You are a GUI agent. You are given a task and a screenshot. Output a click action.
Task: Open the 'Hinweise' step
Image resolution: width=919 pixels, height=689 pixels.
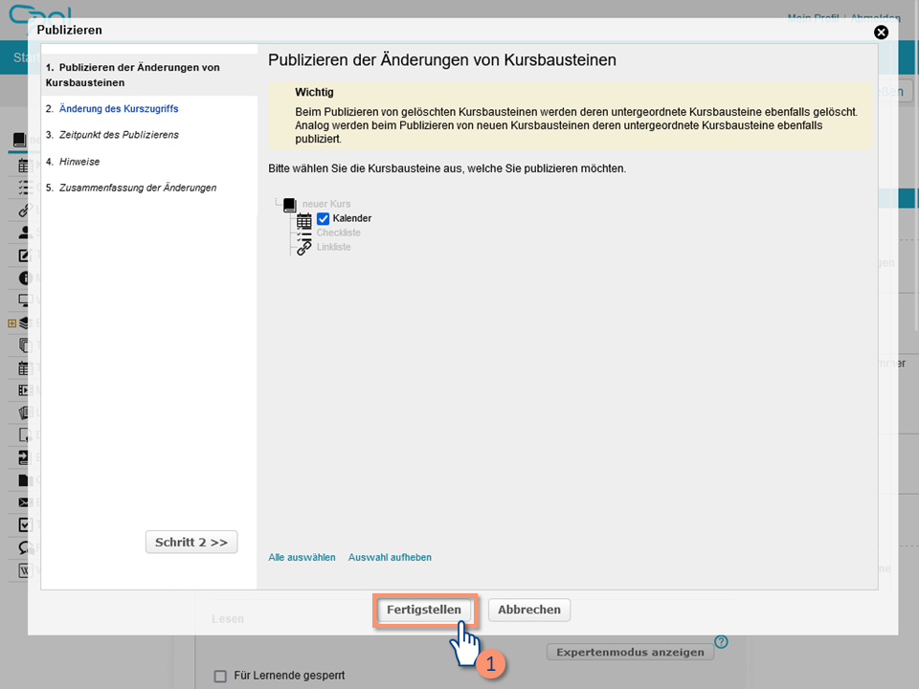(x=79, y=162)
